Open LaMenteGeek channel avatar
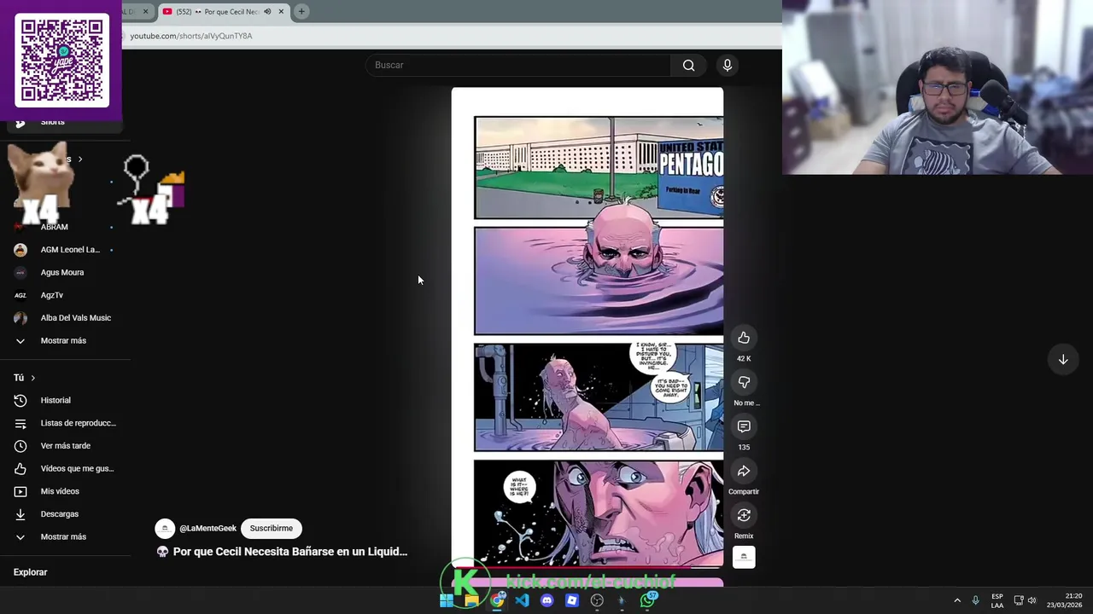The width and height of the screenshot is (1093, 614). tap(165, 529)
